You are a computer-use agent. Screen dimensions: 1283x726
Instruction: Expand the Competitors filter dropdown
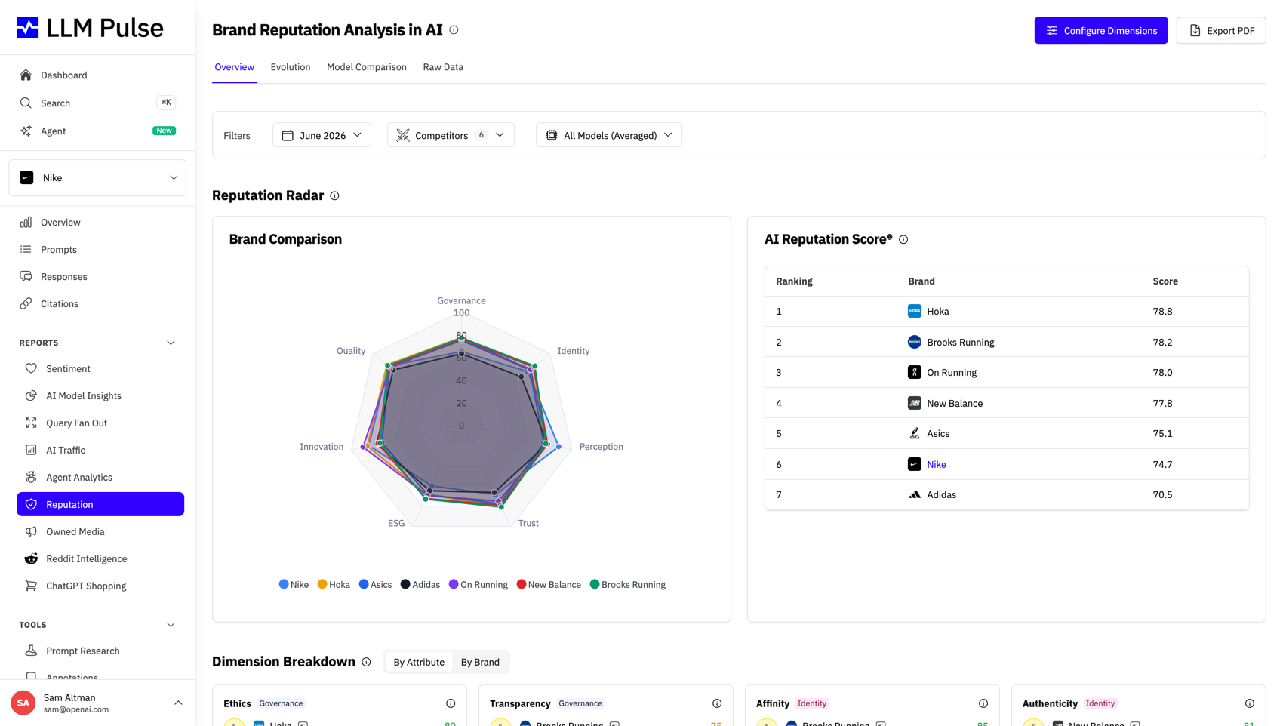coord(451,135)
